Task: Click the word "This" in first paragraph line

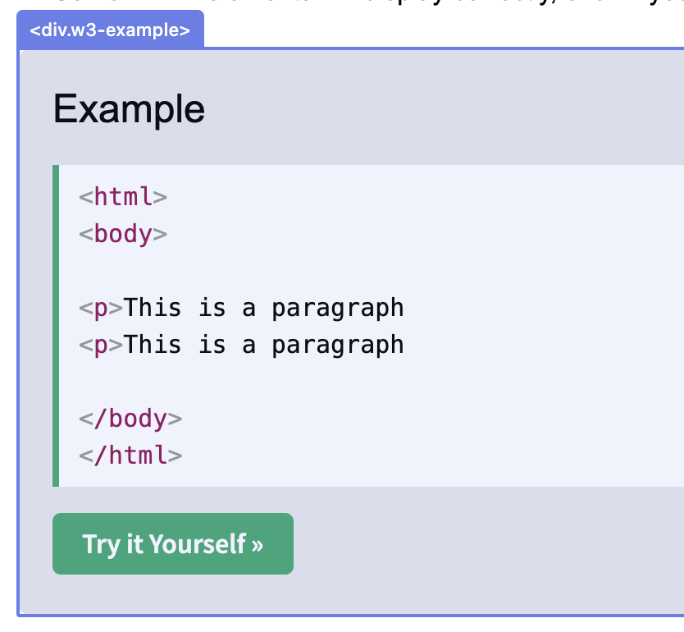Action: (x=153, y=308)
